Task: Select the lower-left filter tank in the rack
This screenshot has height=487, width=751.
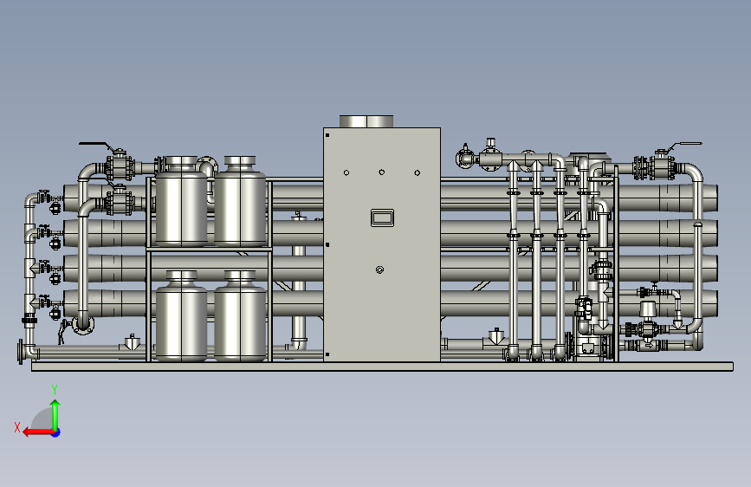Action: [x=182, y=315]
